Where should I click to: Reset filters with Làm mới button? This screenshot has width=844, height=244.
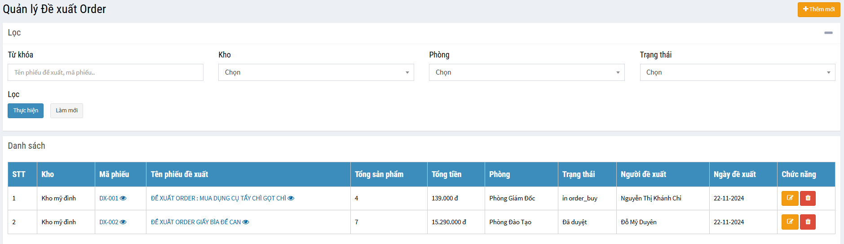click(x=66, y=111)
